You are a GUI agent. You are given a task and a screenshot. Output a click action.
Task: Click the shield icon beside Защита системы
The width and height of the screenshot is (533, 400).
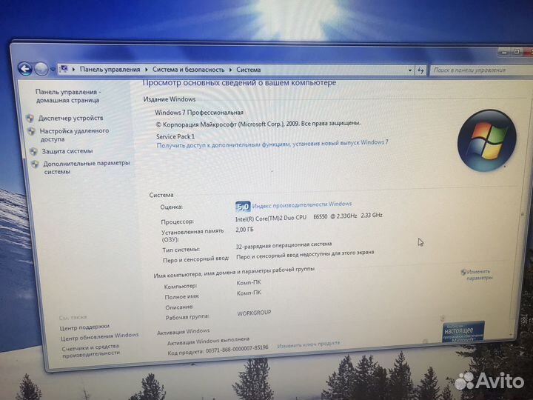coord(33,151)
